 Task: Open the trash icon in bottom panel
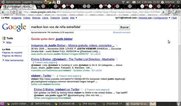tap(179, 104)
